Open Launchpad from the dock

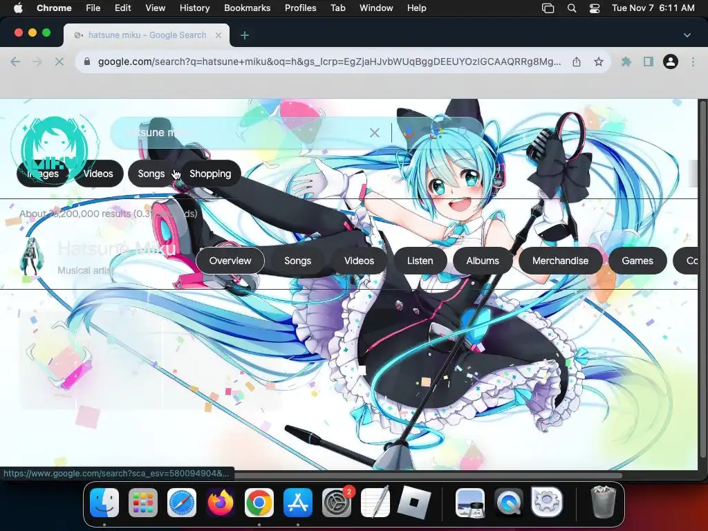click(143, 503)
